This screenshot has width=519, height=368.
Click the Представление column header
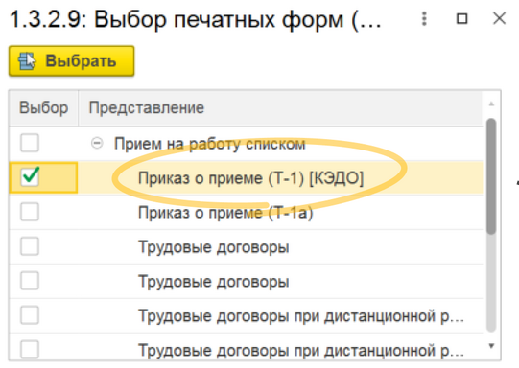[x=280, y=107]
